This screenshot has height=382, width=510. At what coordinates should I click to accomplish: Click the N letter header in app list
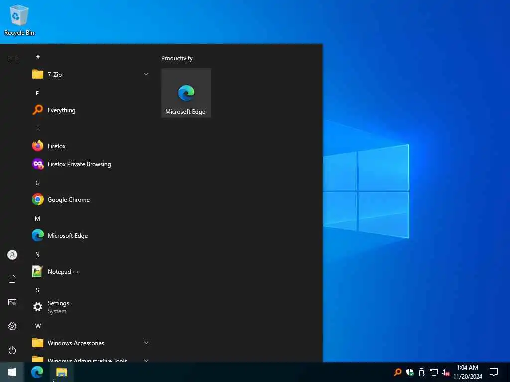pos(37,254)
